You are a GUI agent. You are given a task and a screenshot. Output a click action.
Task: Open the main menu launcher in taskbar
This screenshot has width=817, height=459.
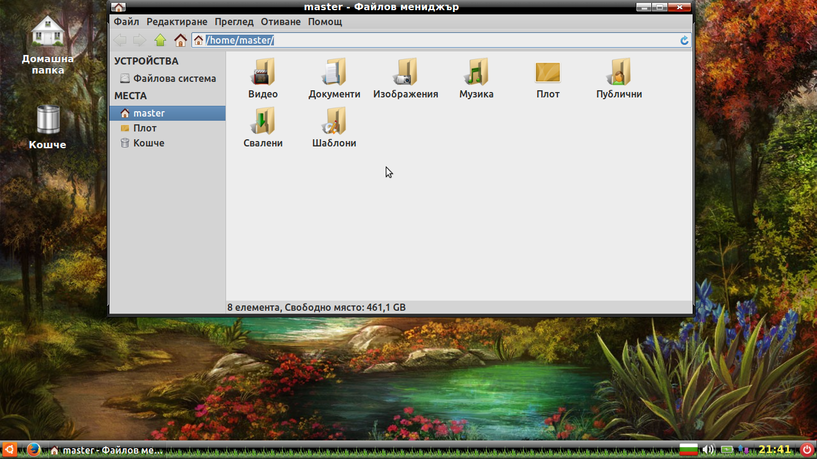coord(9,449)
